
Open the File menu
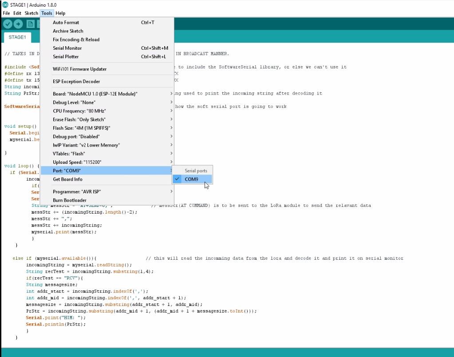(6, 13)
